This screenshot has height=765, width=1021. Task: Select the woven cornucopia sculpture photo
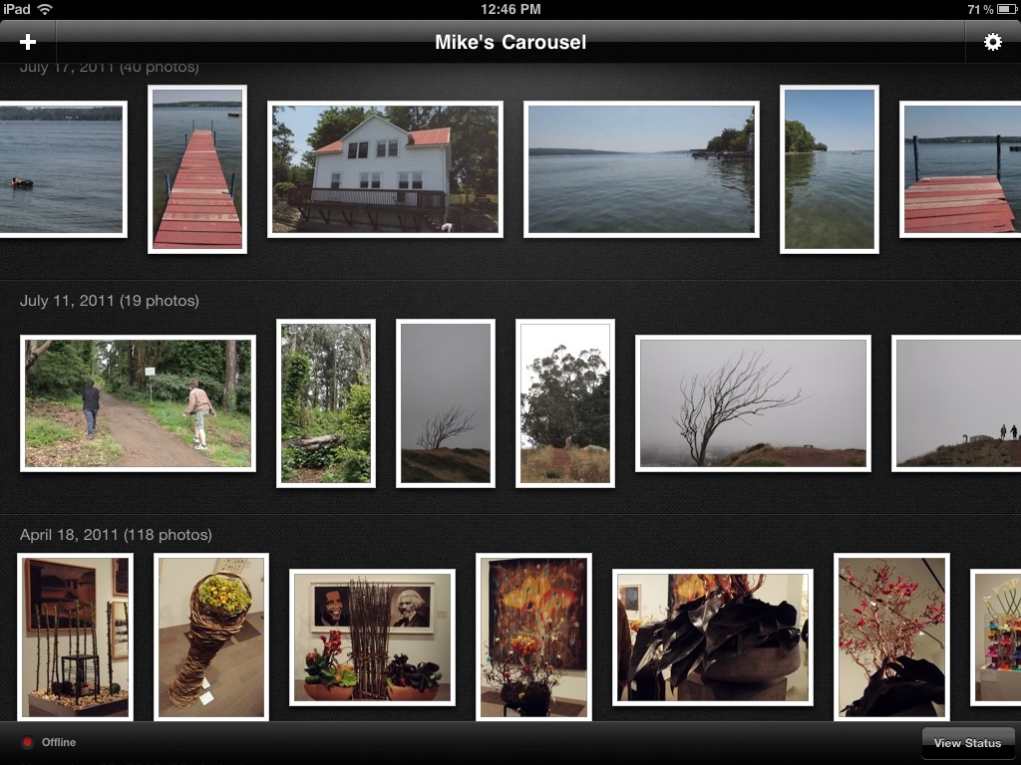[211, 637]
